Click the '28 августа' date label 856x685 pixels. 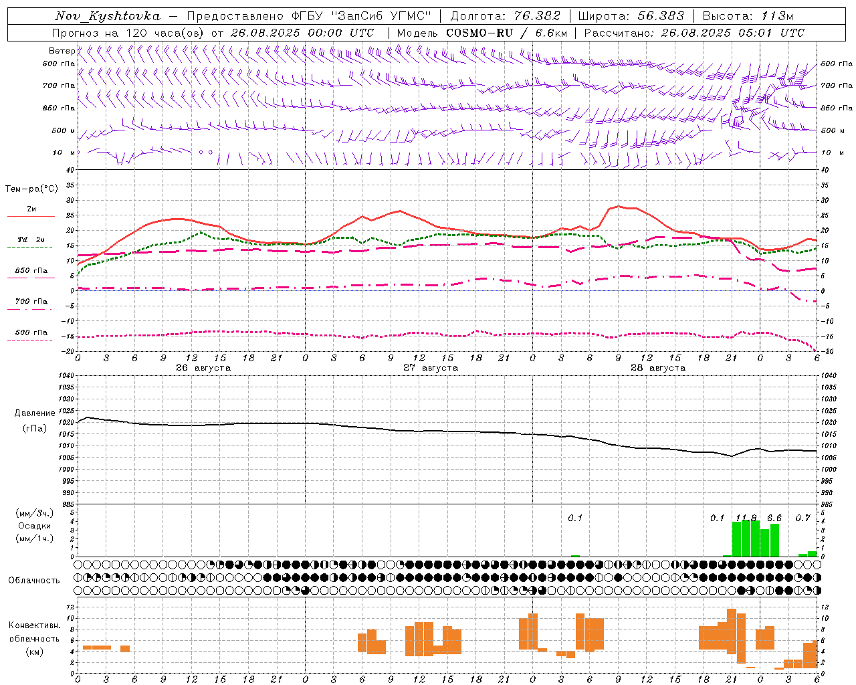click(658, 368)
